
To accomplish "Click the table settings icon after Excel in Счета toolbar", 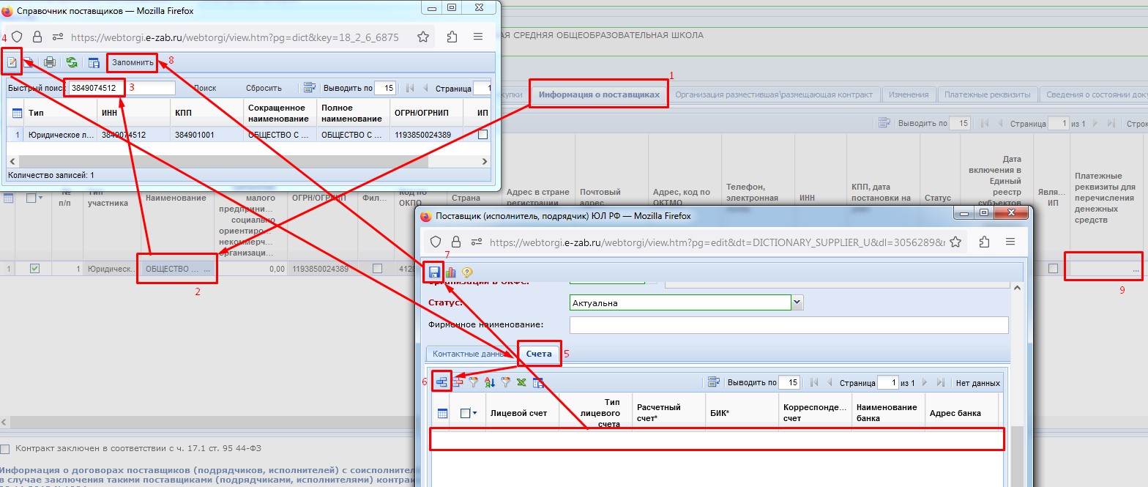I will (538, 382).
